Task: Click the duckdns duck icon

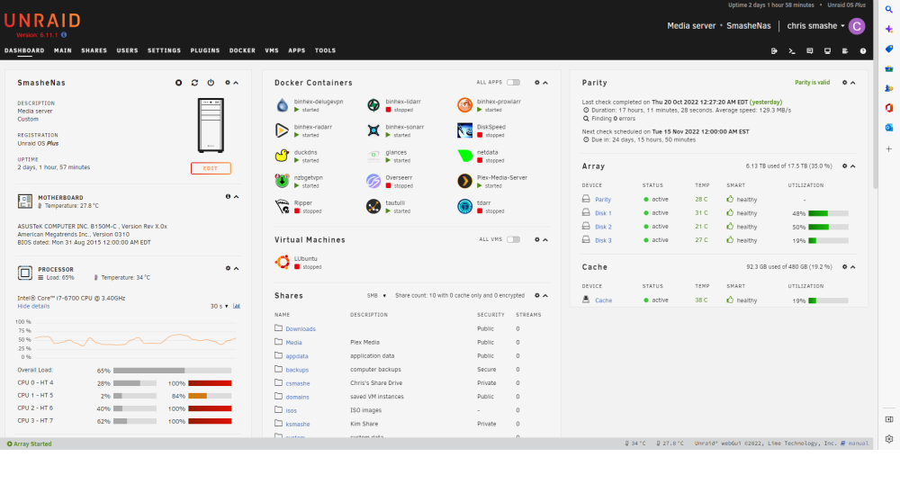Action: point(282,156)
